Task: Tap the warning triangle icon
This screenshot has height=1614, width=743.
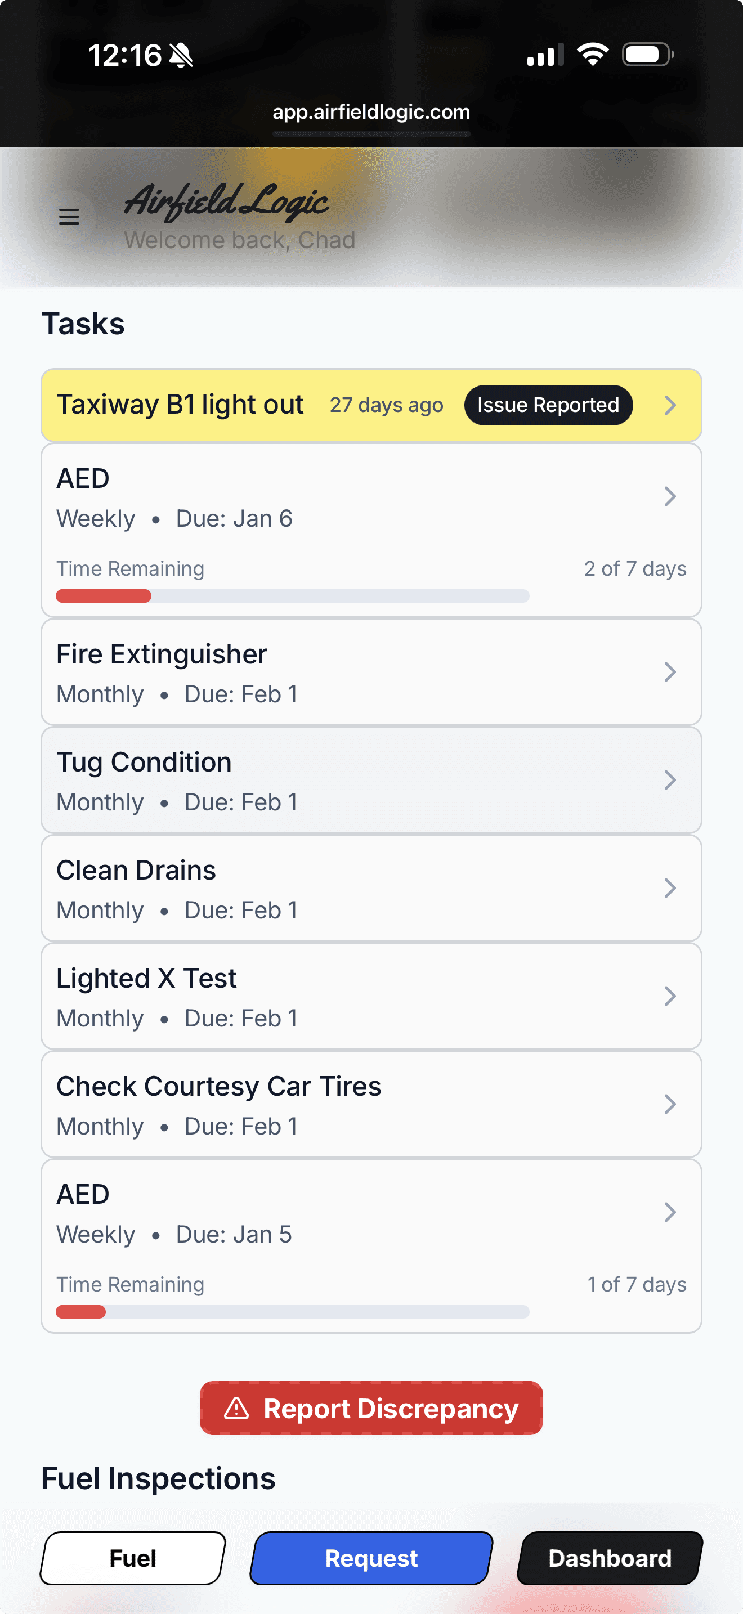Action: [237, 1408]
